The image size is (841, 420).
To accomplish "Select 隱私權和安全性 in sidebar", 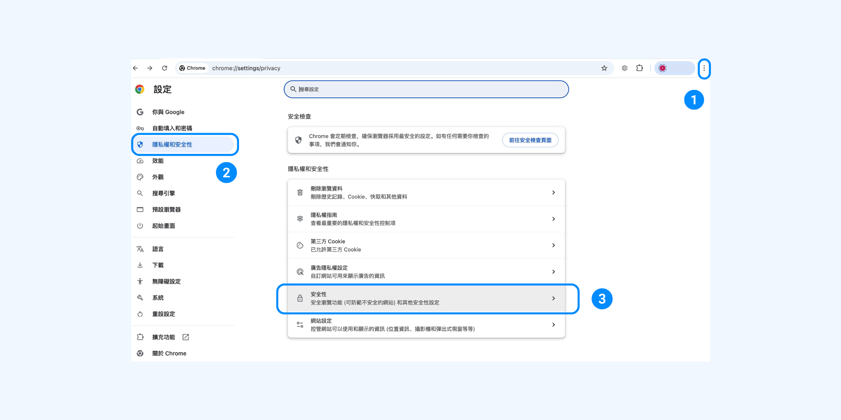I will point(172,145).
